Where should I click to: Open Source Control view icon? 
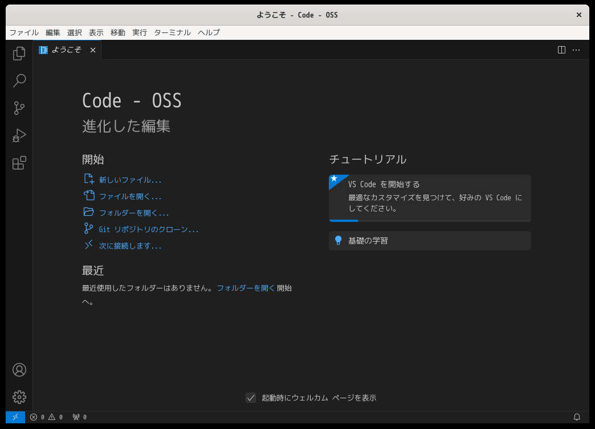[19, 108]
